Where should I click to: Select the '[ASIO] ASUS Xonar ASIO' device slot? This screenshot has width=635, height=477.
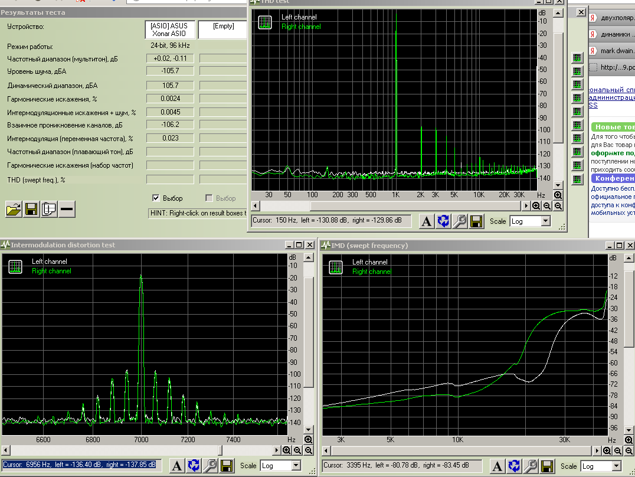point(169,30)
